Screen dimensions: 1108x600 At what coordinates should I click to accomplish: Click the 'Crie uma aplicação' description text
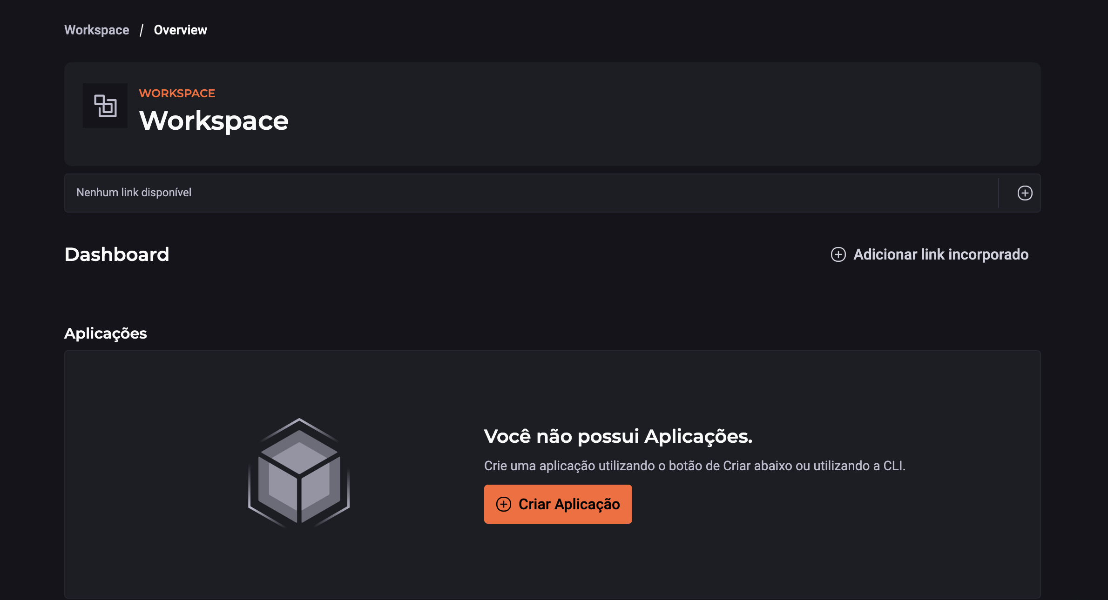point(694,466)
